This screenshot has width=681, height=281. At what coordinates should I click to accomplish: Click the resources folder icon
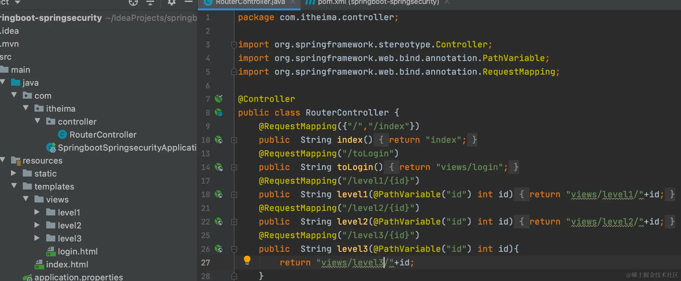[x=16, y=161]
